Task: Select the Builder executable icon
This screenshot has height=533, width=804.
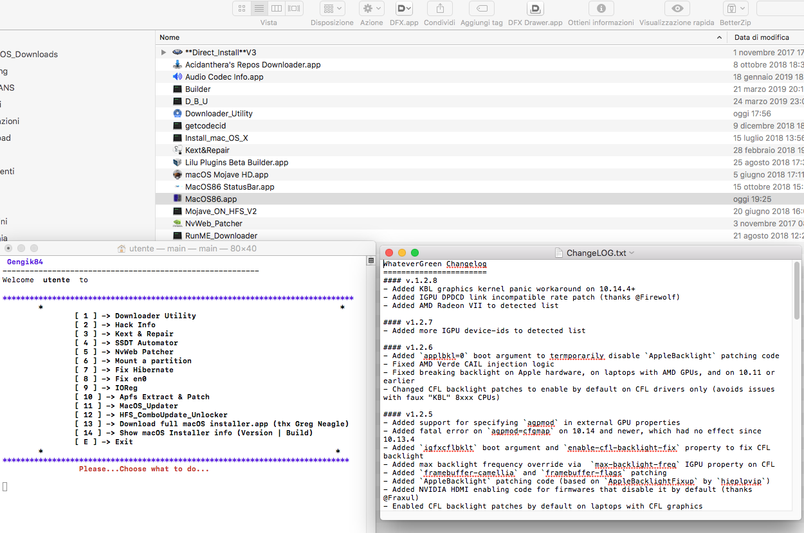Action: (x=178, y=89)
